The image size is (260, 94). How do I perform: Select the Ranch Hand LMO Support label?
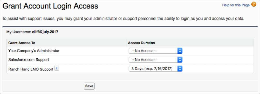[31, 69]
